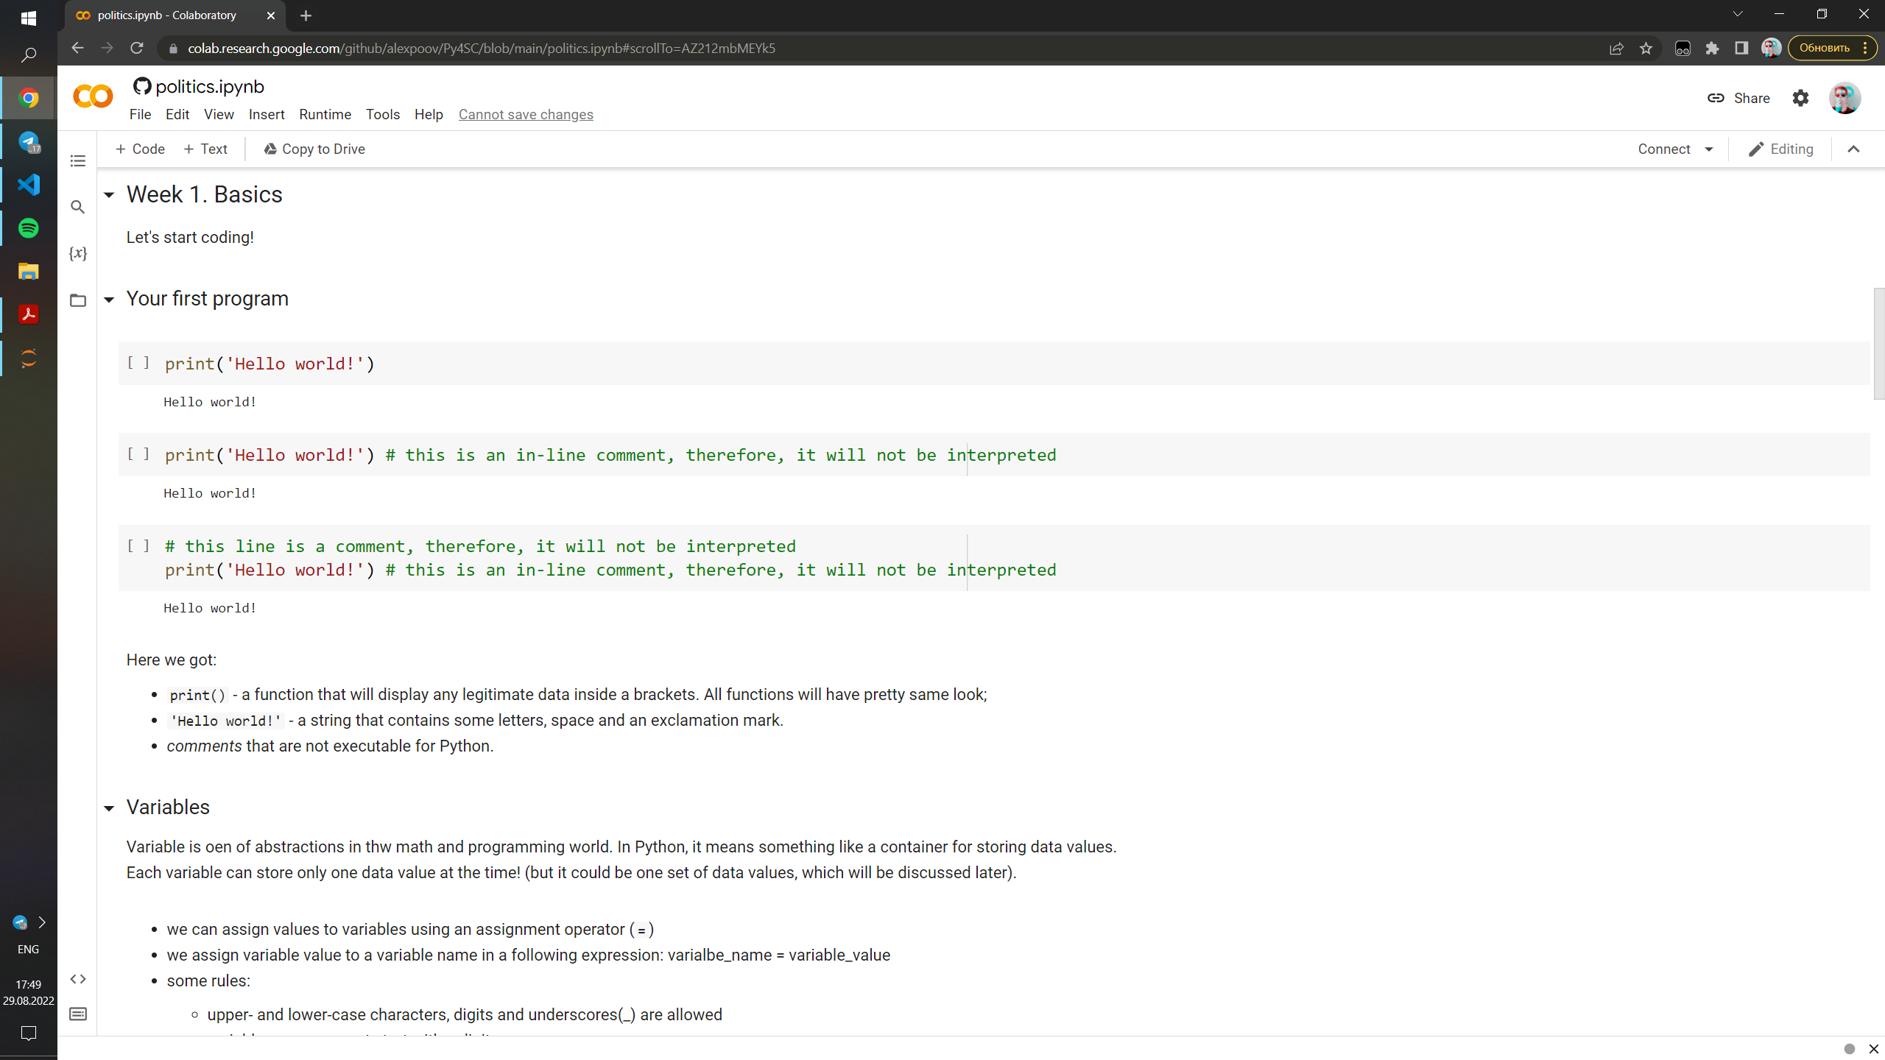Image resolution: width=1885 pixels, height=1060 pixels.
Task: Click the 'Cannot save changes' link
Action: (526, 114)
